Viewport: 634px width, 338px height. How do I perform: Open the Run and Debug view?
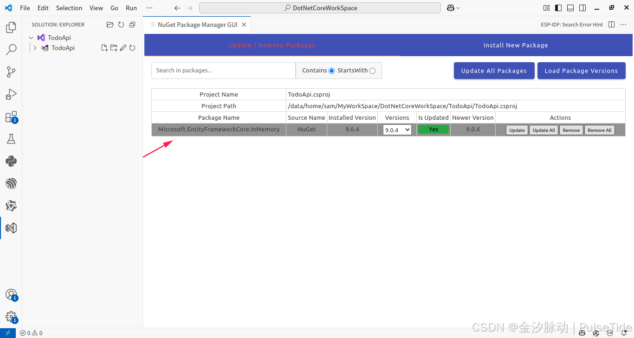coord(11,94)
